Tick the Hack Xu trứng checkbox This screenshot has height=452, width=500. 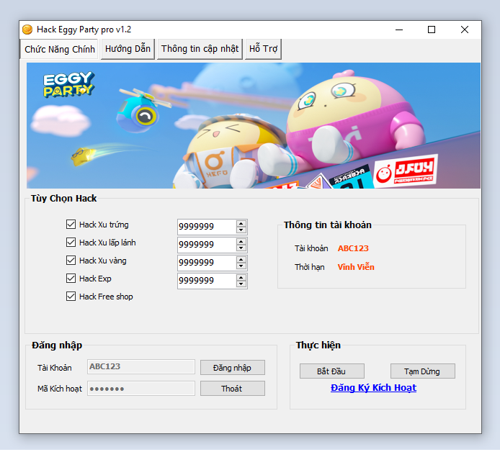click(71, 225)
